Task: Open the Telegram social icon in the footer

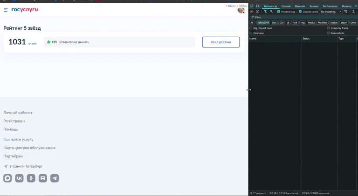Action: 55,178
